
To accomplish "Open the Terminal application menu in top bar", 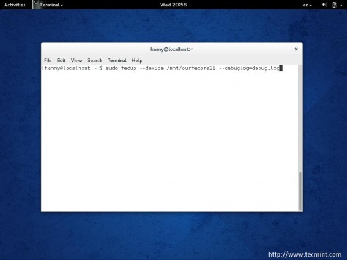I will coord(51,5).
